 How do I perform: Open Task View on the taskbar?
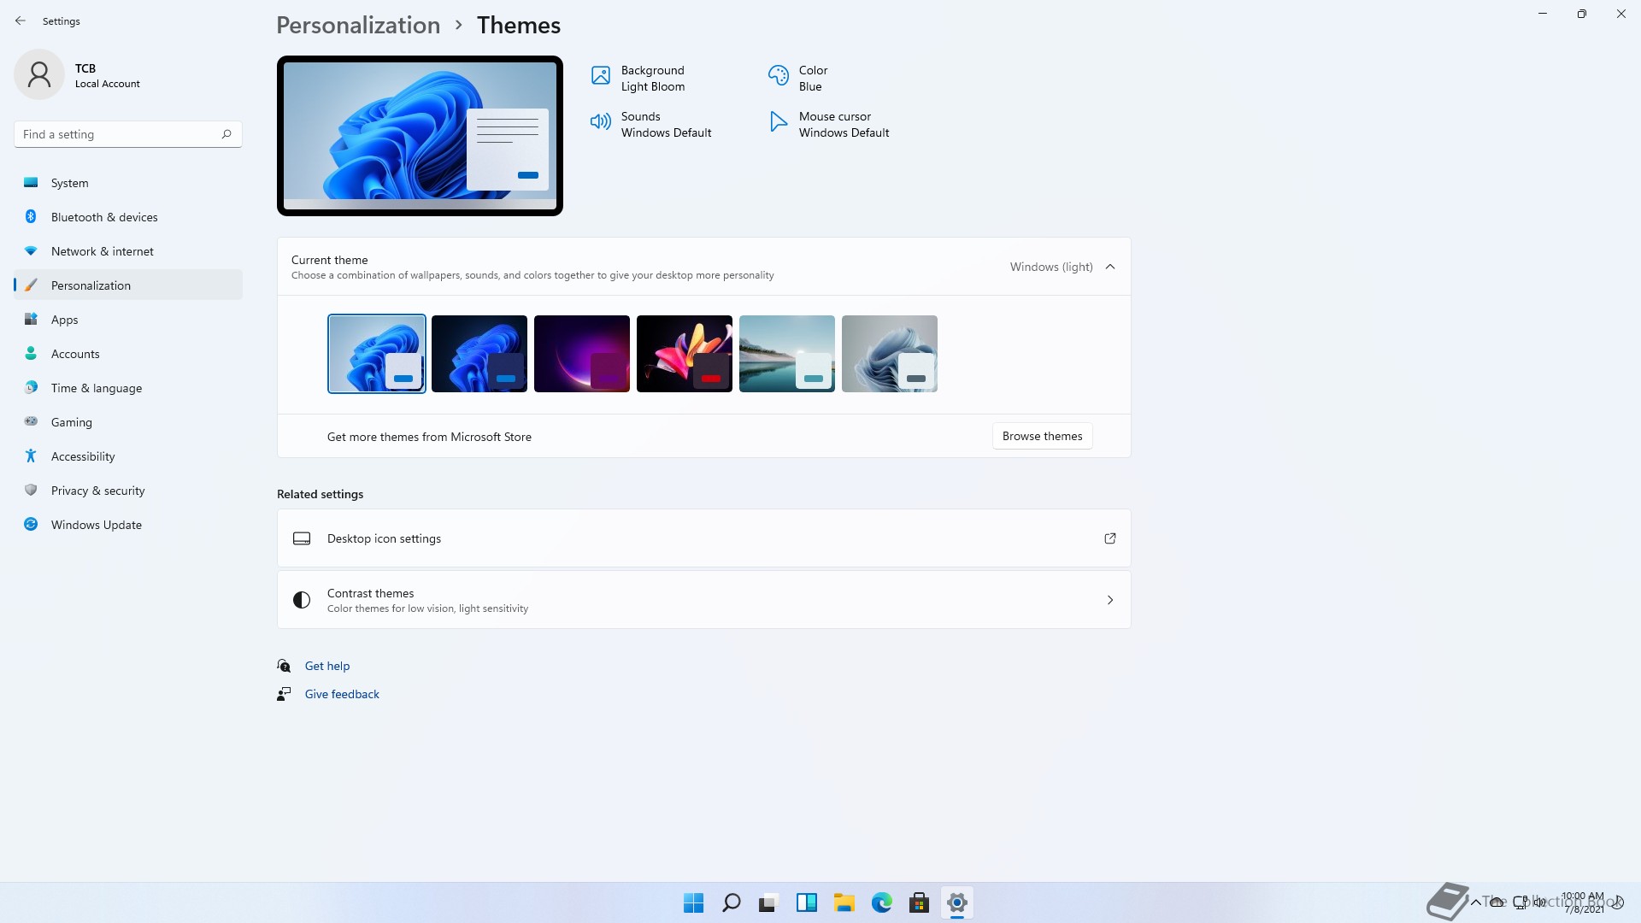coord(768,902)
